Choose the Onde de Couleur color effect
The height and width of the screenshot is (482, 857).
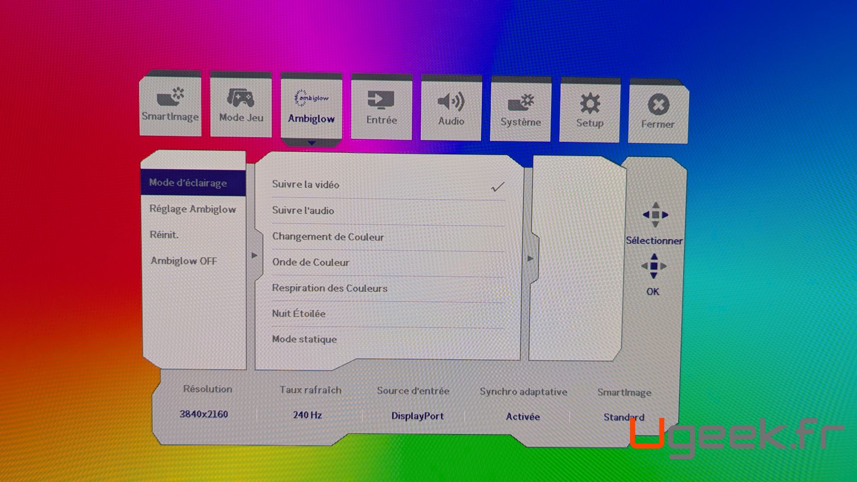pyautogui.click(x=311, y=262)
